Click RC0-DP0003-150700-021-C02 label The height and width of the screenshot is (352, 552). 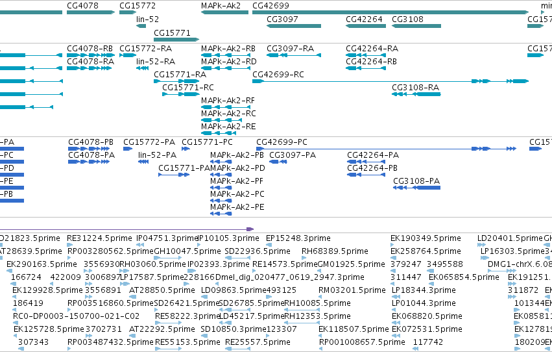click(x=76, y=316)
